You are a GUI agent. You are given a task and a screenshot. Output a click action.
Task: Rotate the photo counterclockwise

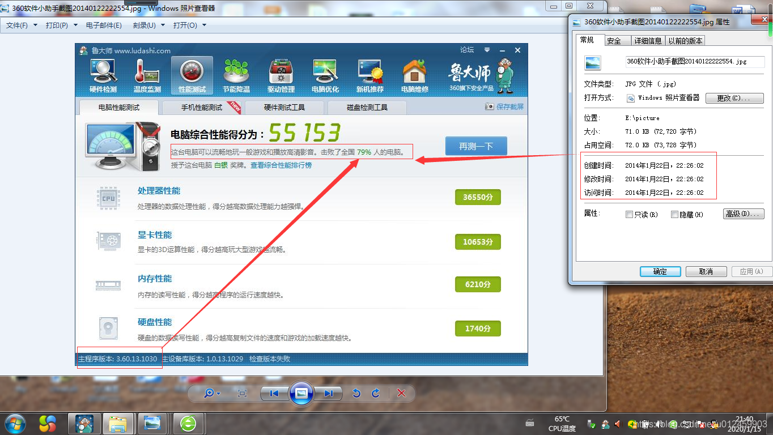click(x=356, y=393)
